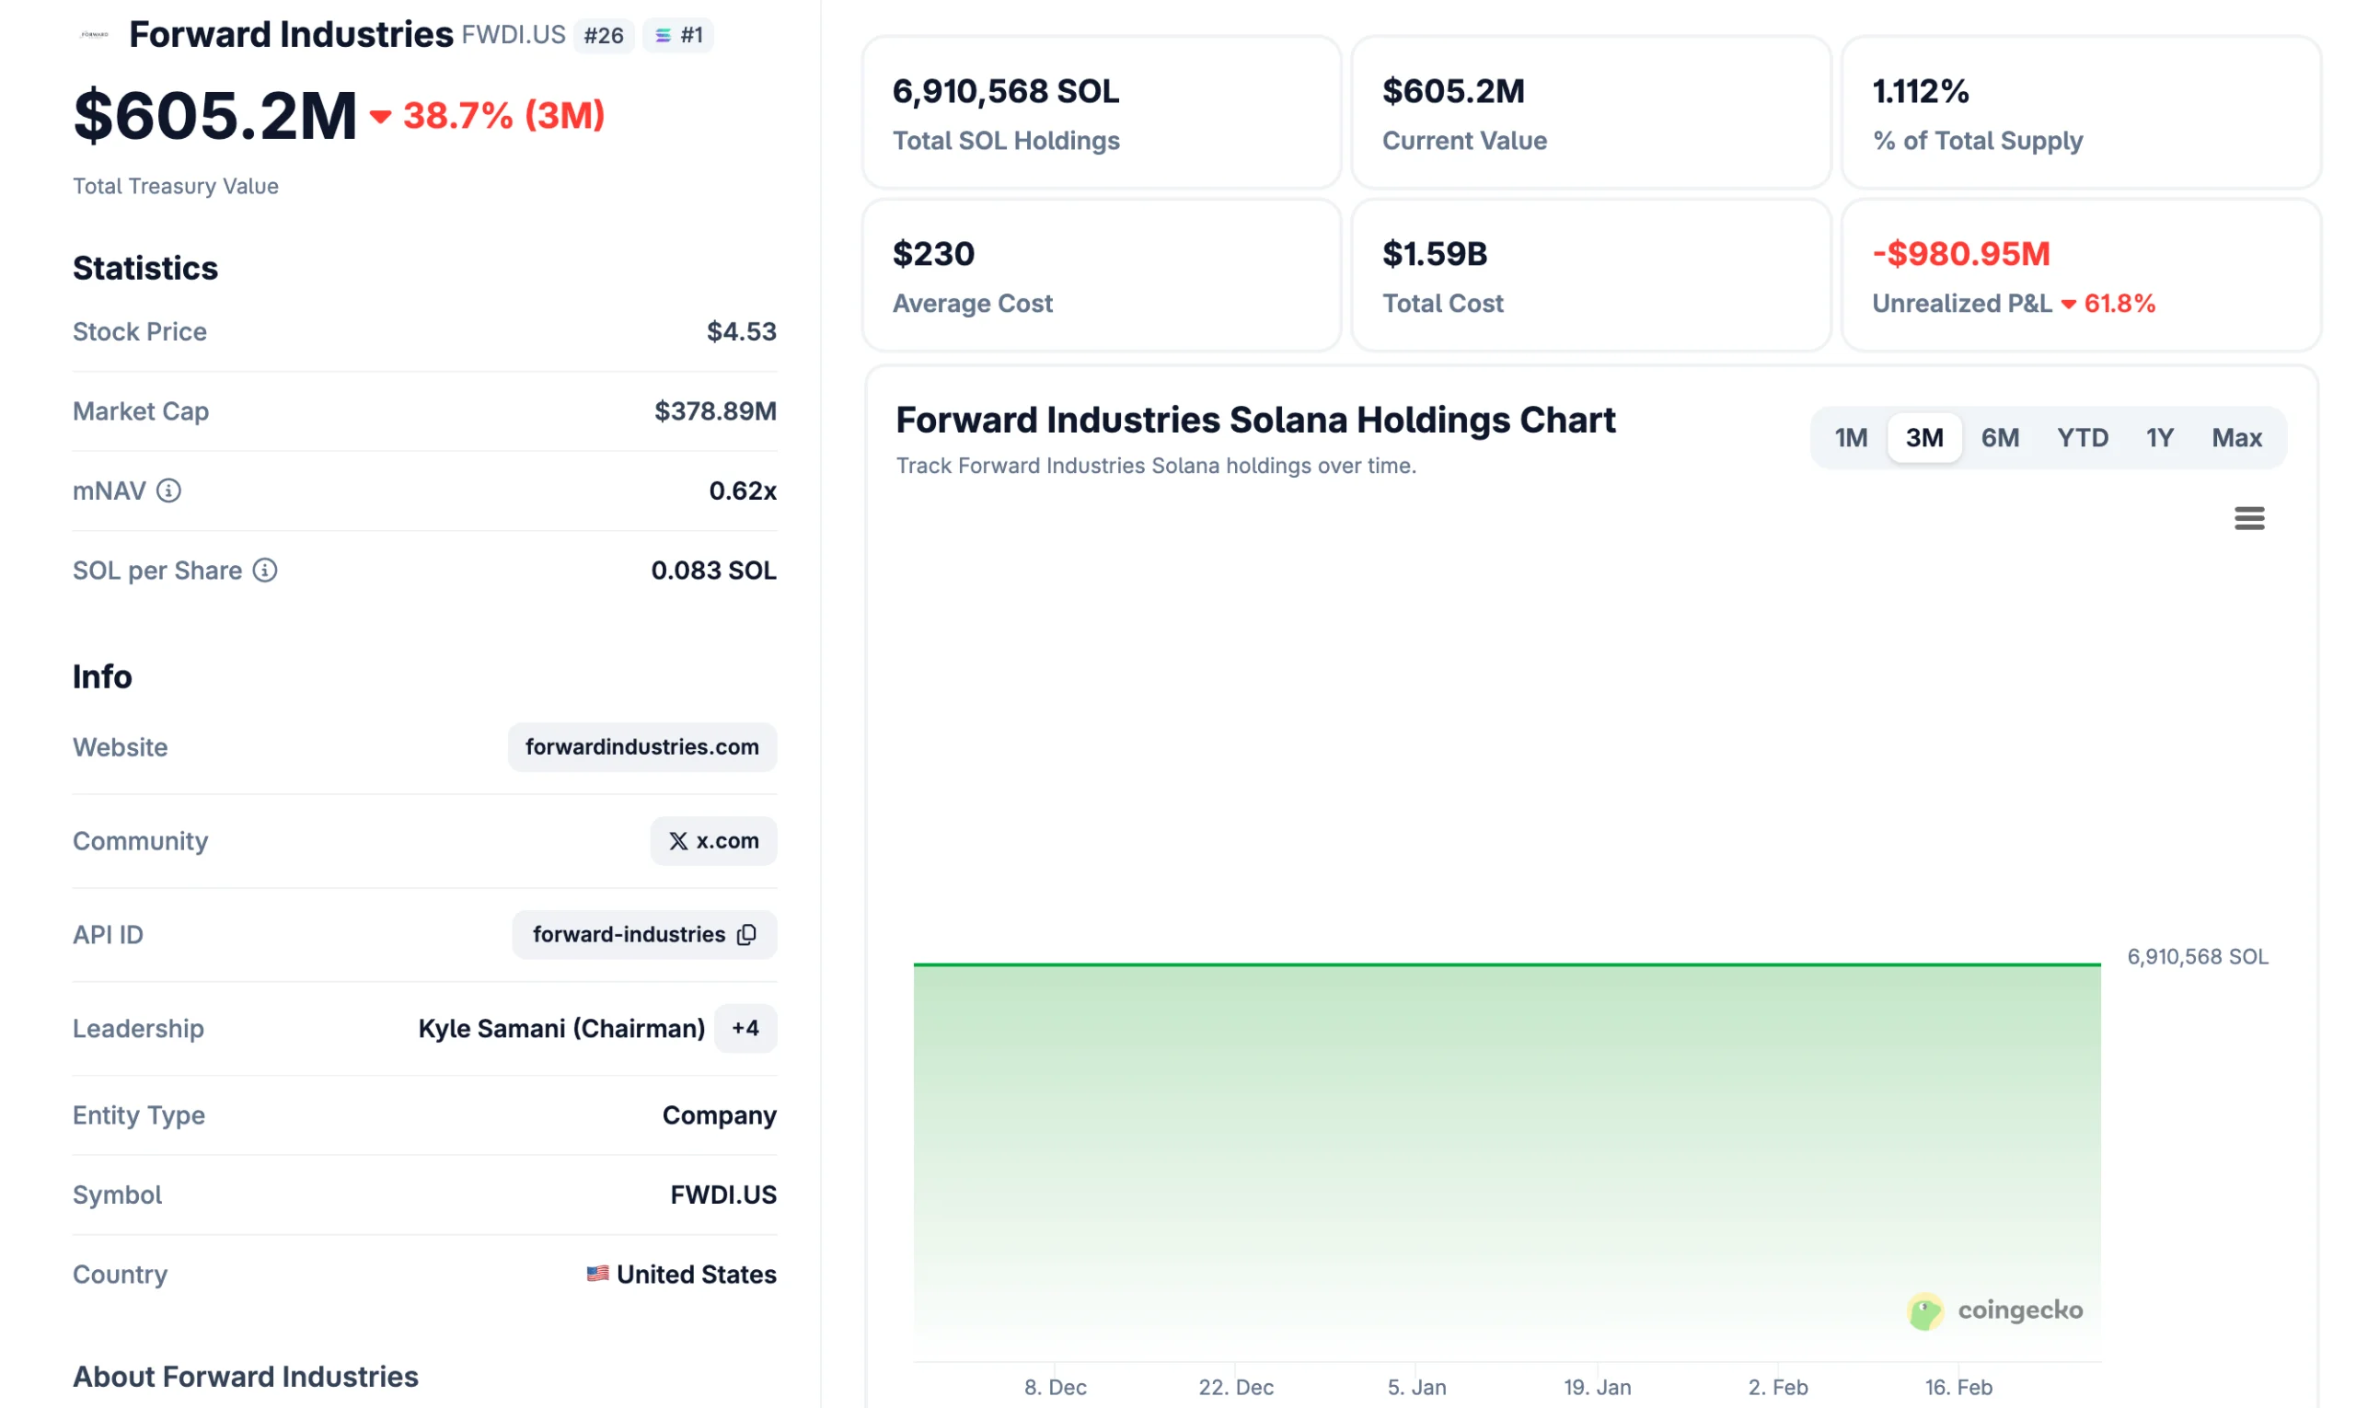
Task: Switch to the 1Y chart tab
Action: (x=2160, y=437)
